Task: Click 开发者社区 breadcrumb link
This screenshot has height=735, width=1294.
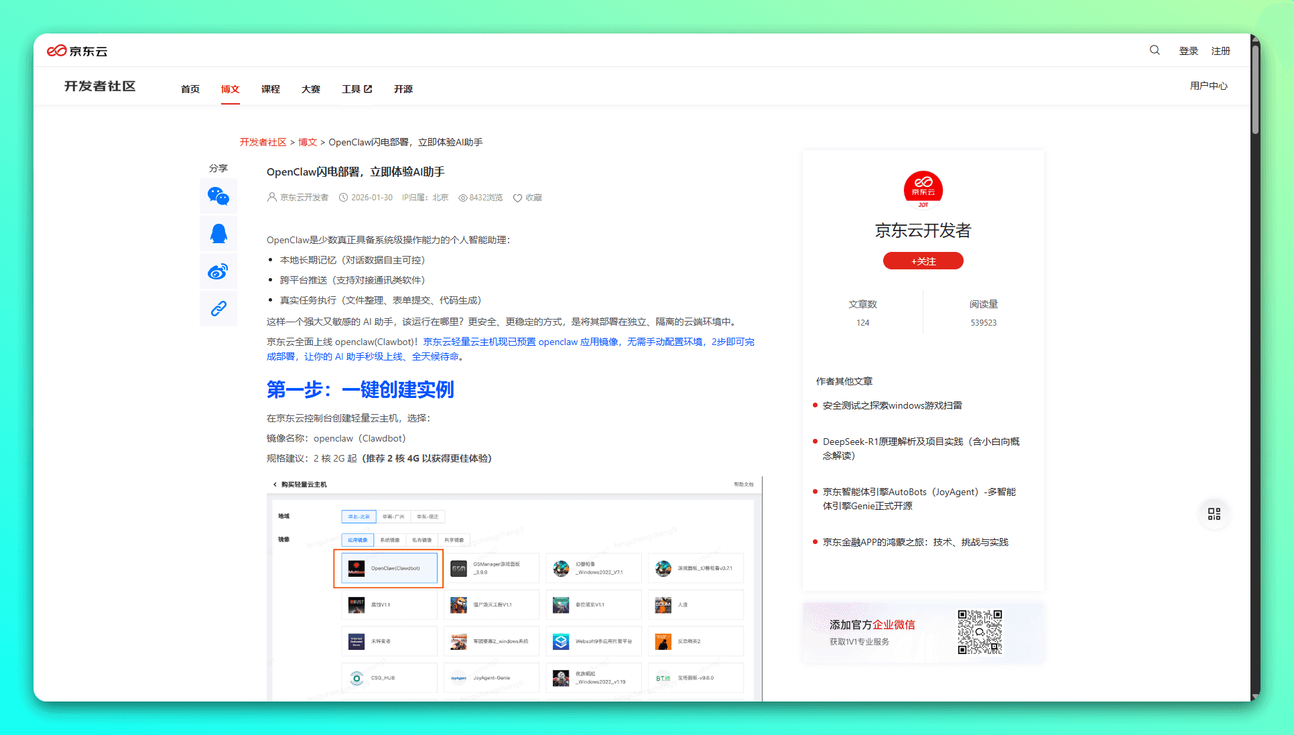Action: point(263,142)
